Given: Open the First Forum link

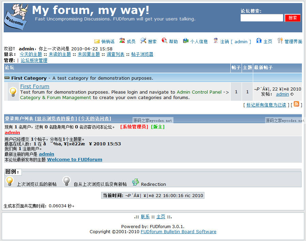Looking at the screenshot, I should pyautogui.click(x=34, y=86).
